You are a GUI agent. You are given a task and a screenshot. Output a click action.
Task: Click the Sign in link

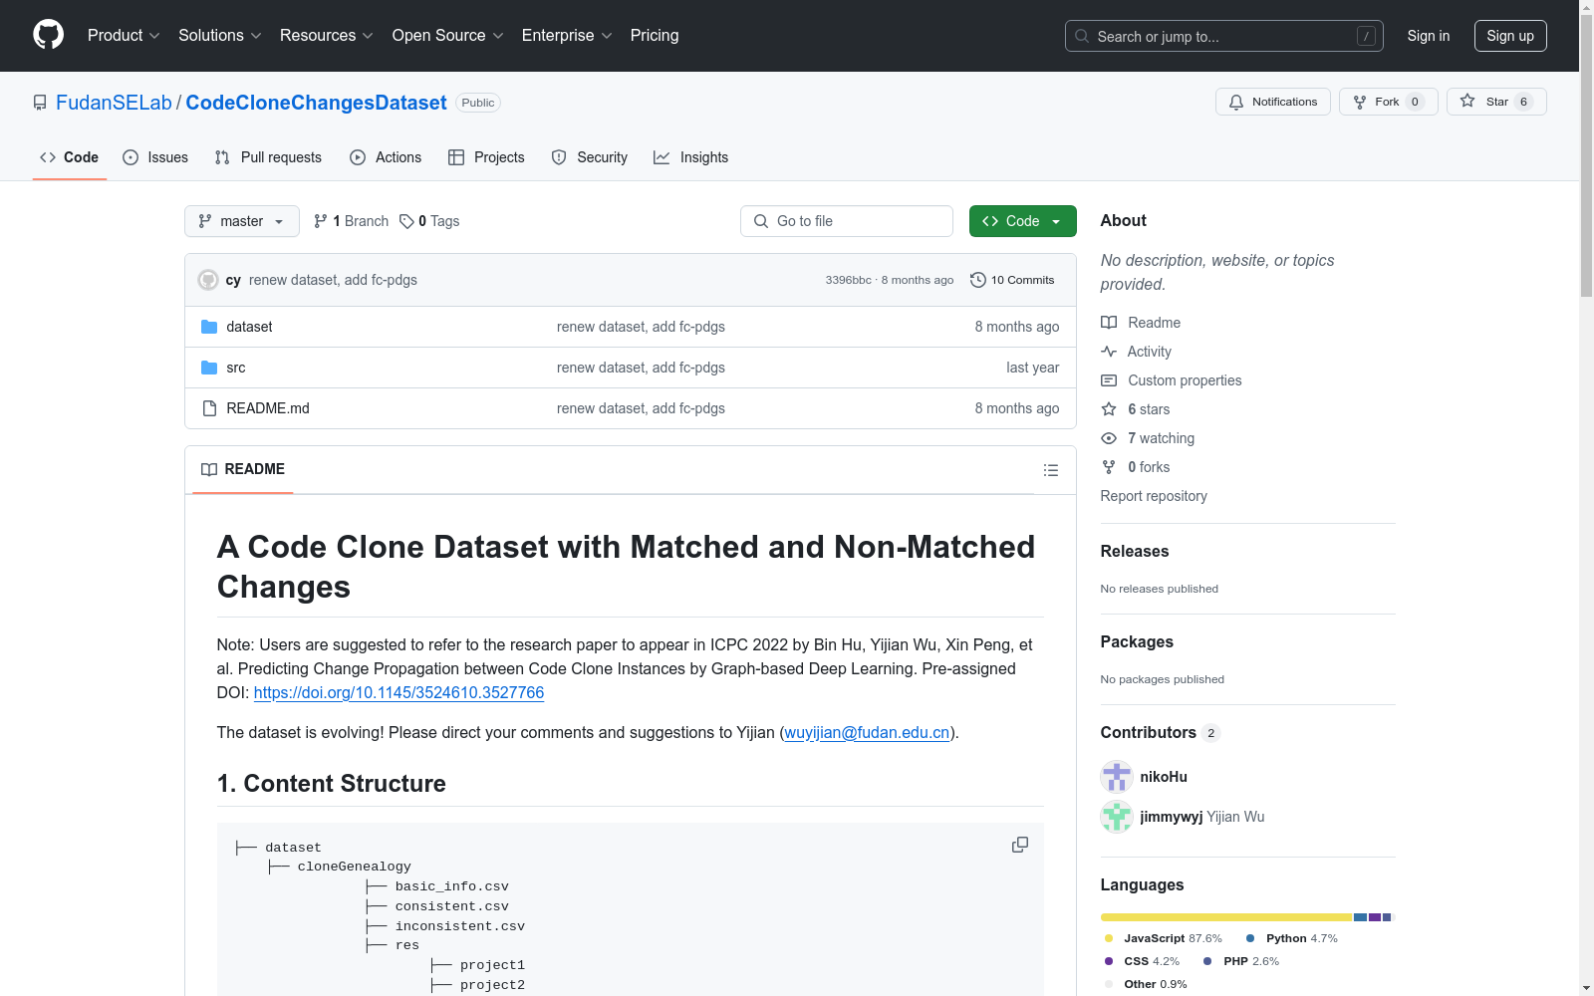coord(1429,36)
